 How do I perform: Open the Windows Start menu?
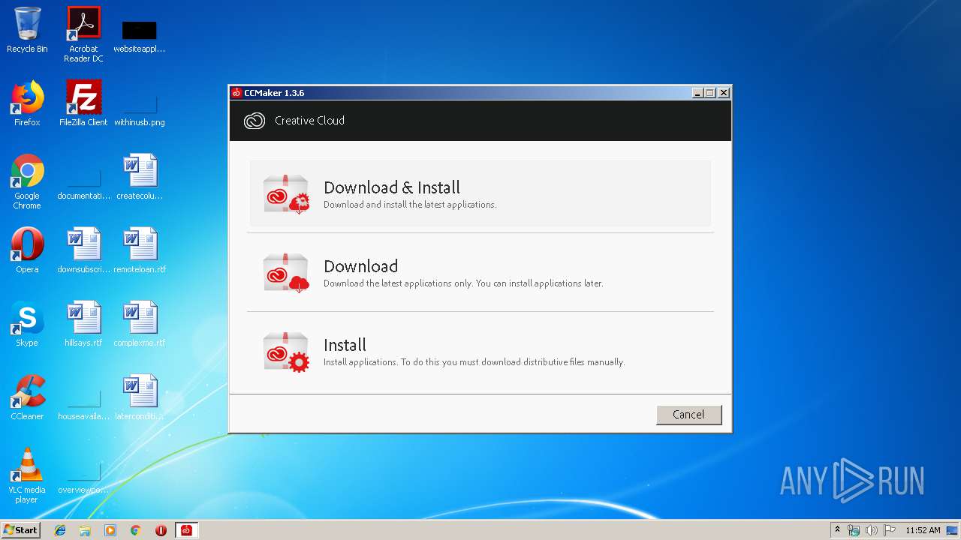[x=21, y=530]
